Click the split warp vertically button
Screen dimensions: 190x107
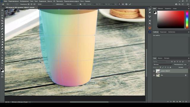click(31, 4)
